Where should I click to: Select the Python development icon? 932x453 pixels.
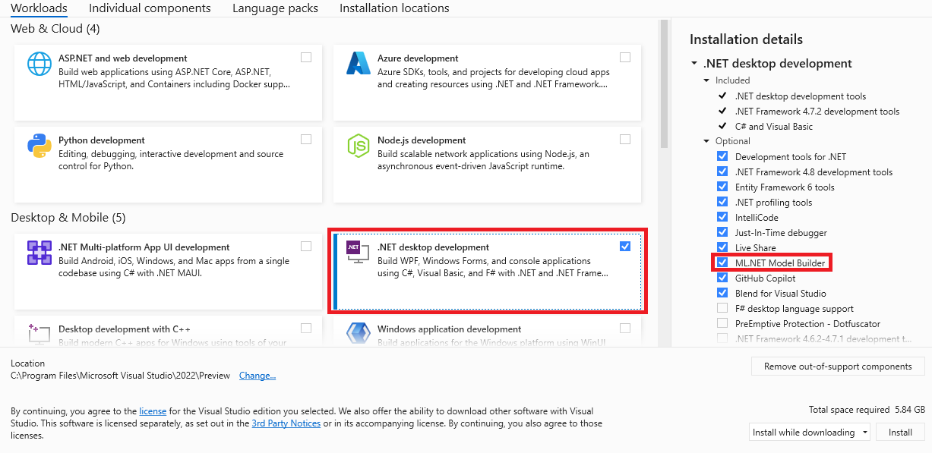[x=39, y=146]
